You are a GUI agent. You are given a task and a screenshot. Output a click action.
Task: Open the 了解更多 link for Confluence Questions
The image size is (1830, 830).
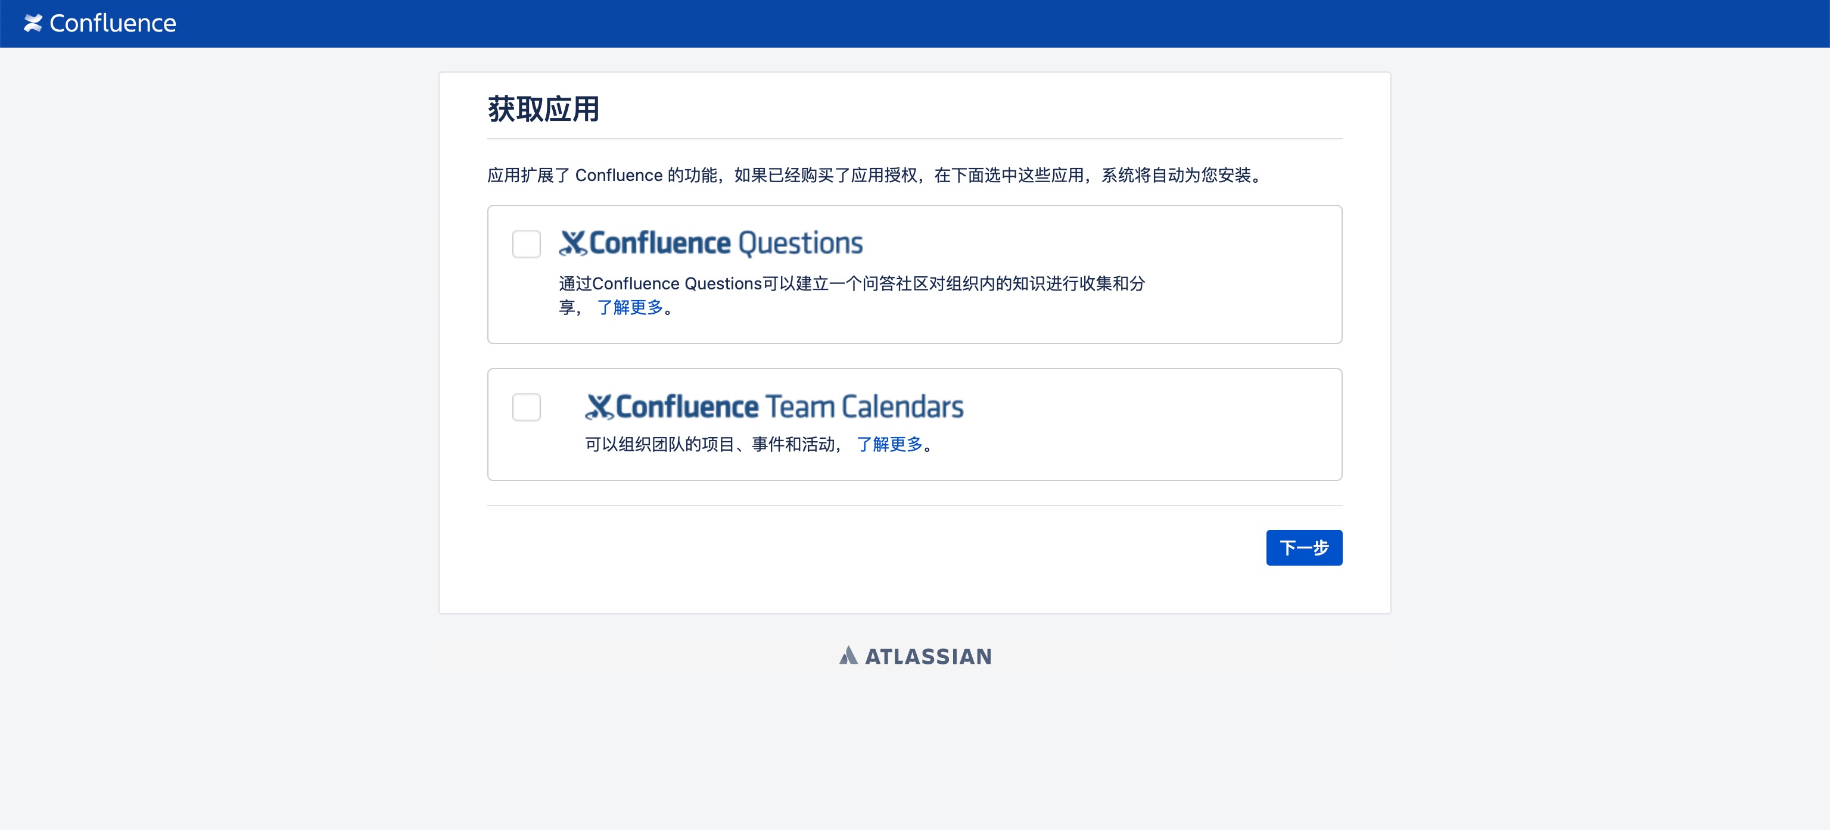pos(631,307)
